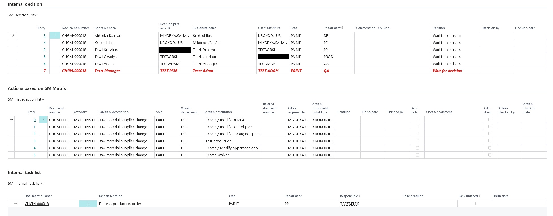Click row arrow in Internal task list
This screenshot has width=553, height=216.
tap(16, 204)
